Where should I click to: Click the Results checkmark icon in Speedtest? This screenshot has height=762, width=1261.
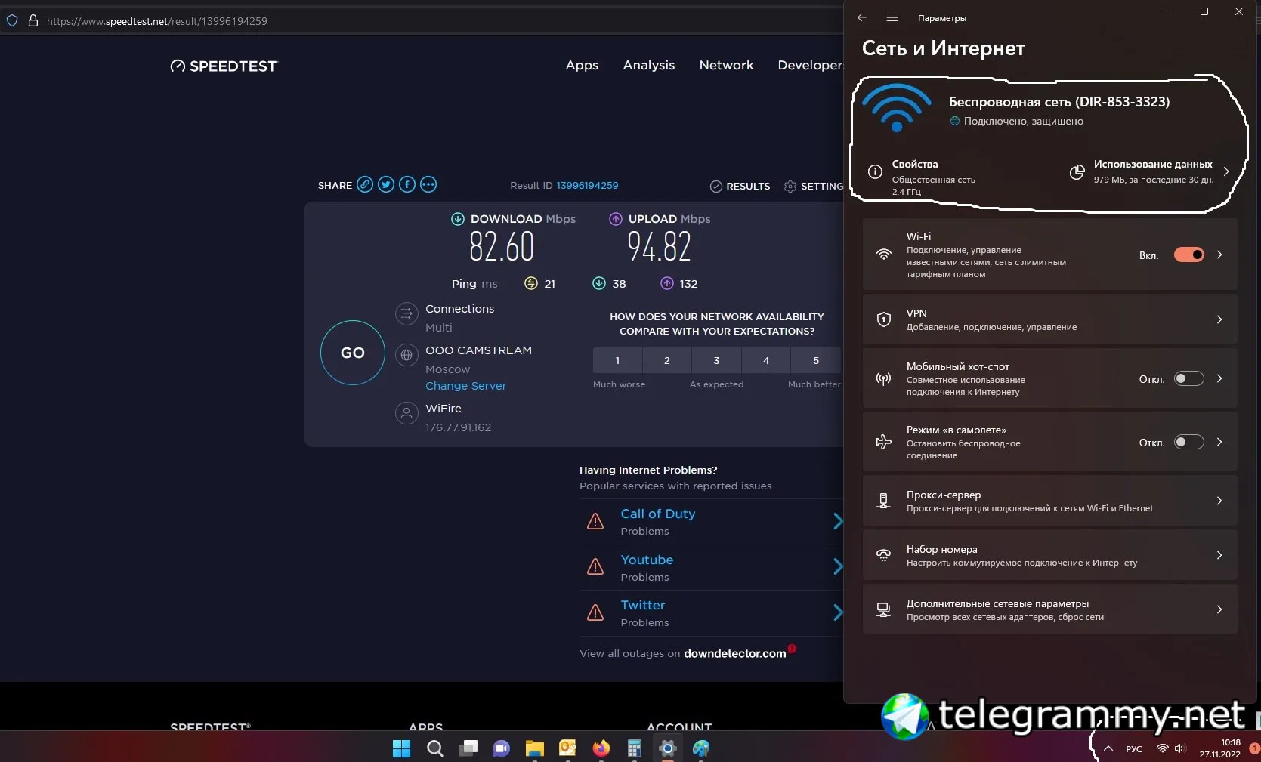(x=716, y=187)
